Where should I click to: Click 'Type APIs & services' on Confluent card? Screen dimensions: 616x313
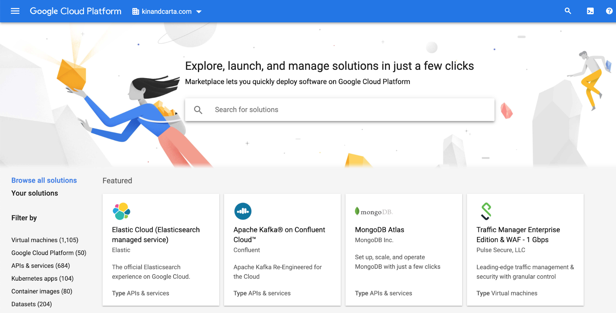tap(262, 293)
